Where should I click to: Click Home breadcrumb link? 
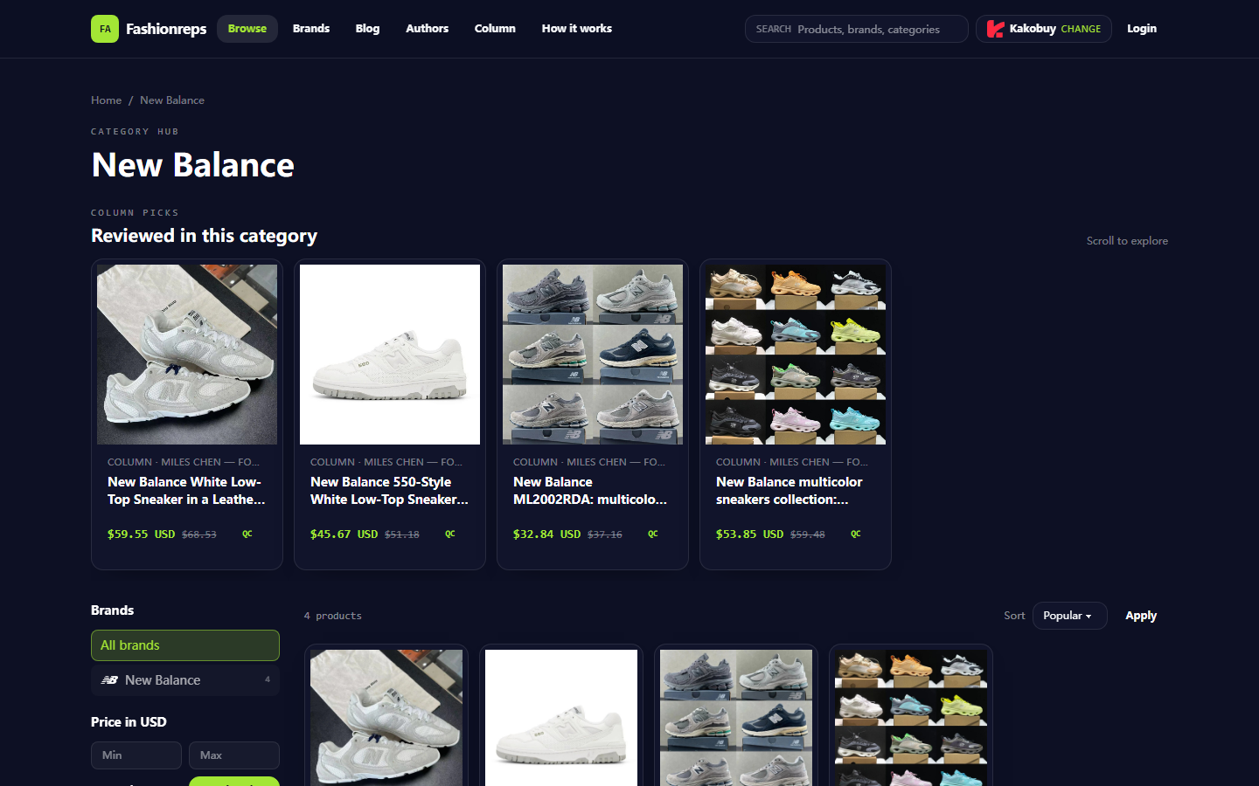[x=107, y=100]
